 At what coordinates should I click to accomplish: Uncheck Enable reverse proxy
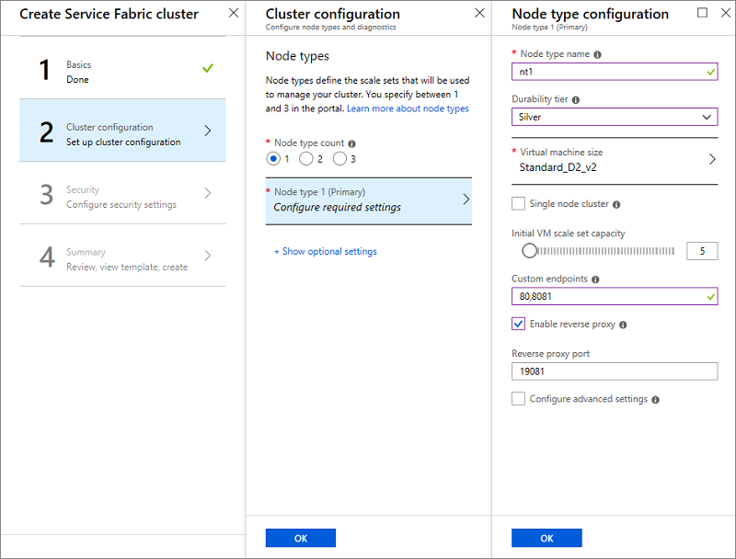pyautogui.click(x=519, y=324)
